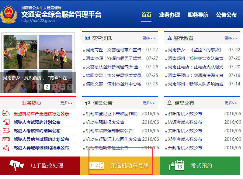Open 交警总队召开新闻通气会 article
The image size is (243, 179).
pos(114,67)
